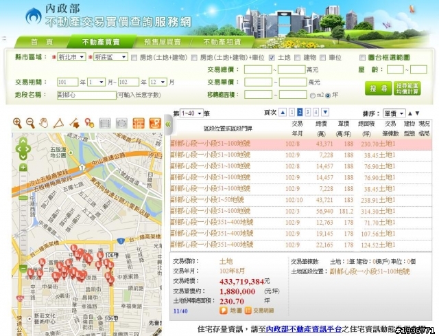
Task: Expand the 1~40 records range dropdown
Action: [x=189, y=113]
